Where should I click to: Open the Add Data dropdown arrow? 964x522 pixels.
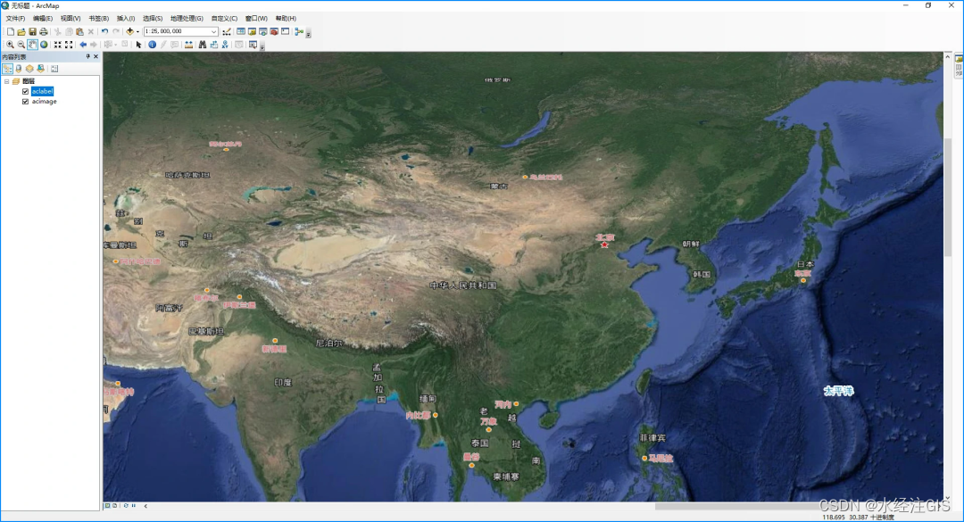[x=138, y=31]
